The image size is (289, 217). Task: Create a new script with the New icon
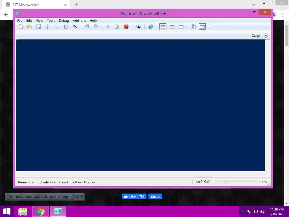20,27
